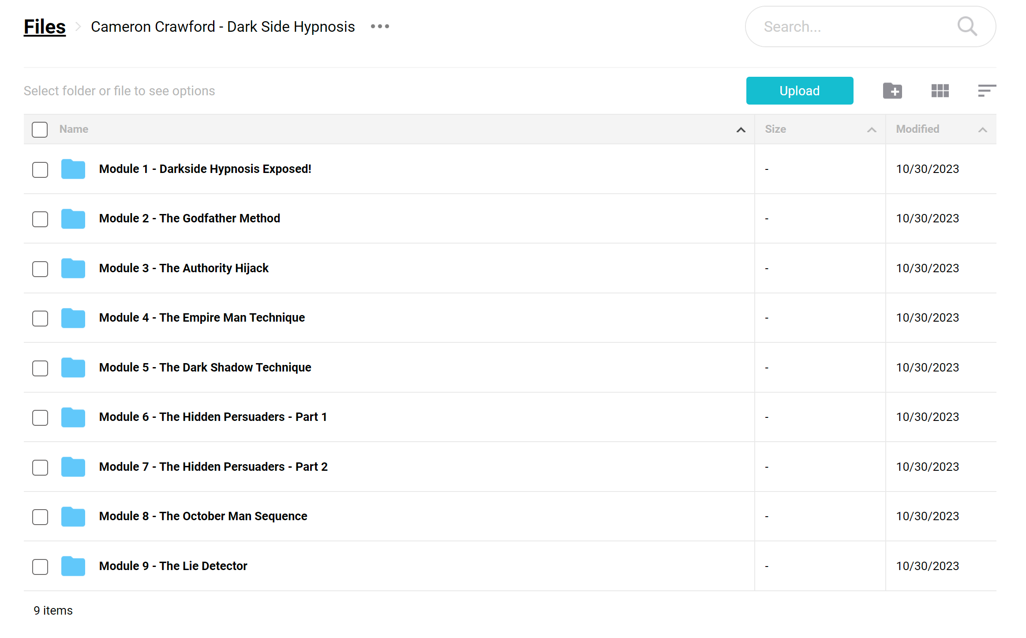Select the checkbox for Module 4 - The Empire Man Technique

click(40, 318)
